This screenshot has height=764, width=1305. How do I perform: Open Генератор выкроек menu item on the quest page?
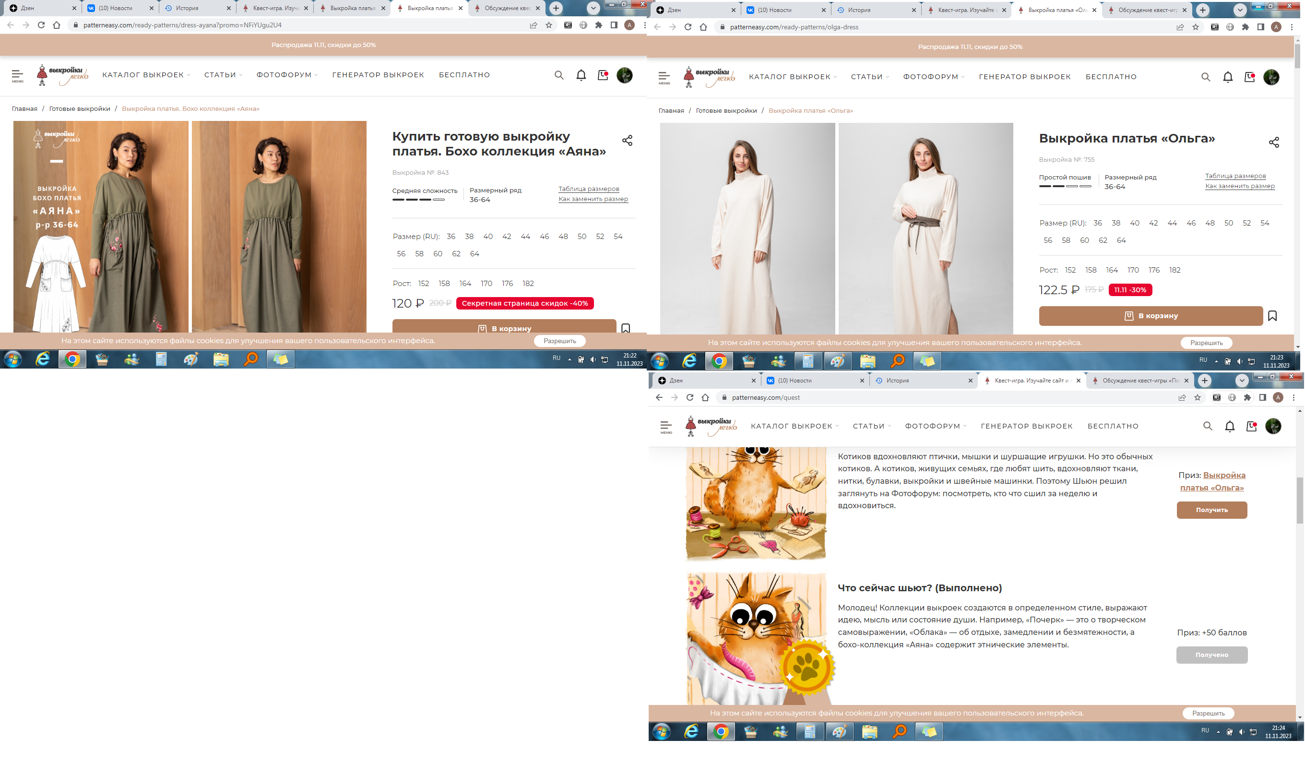tap(1026, 426)
